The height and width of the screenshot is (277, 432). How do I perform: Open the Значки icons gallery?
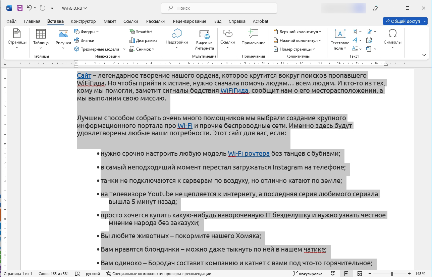pos(84,41)
